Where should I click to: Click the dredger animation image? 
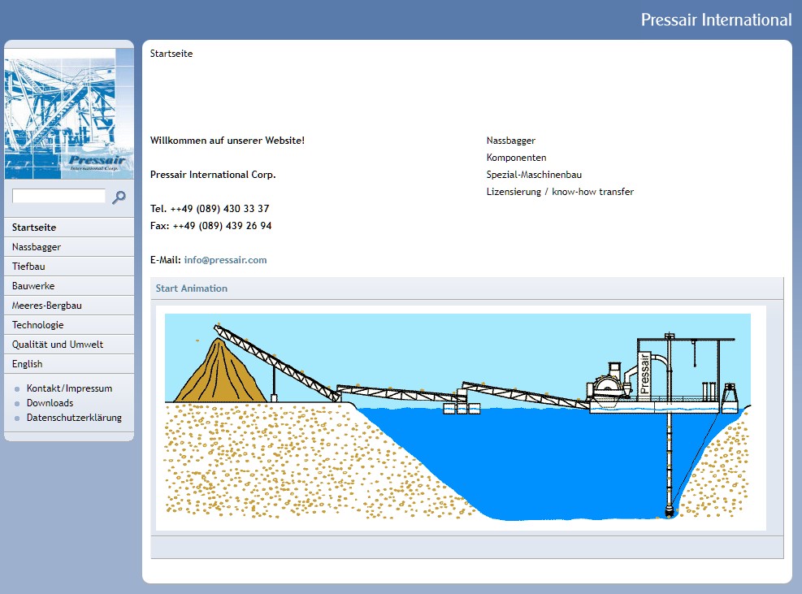(460, 418)
